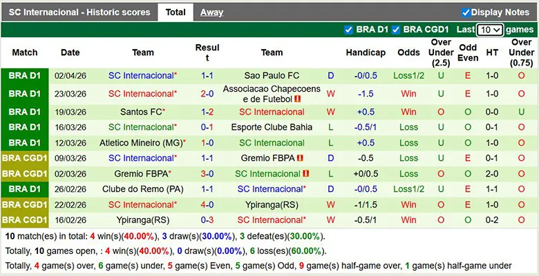Switch to the Away tab
The width and height of the screenshot is (539, 276).
tap(211, 12)
